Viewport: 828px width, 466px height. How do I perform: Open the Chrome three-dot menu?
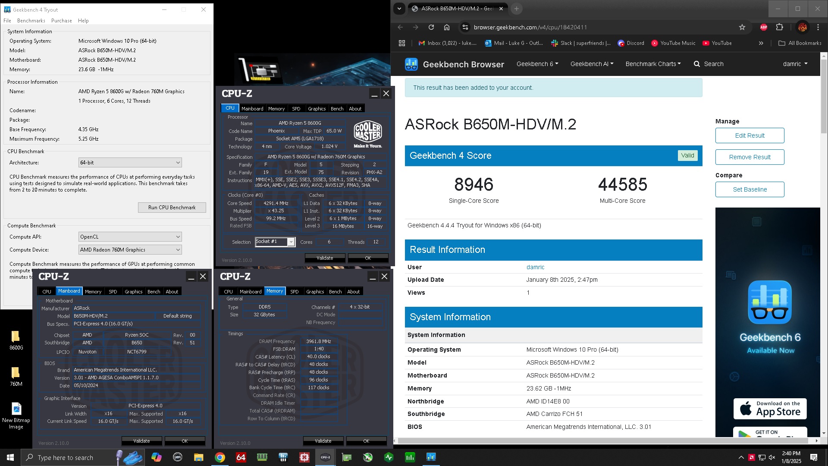coord(818,27)
